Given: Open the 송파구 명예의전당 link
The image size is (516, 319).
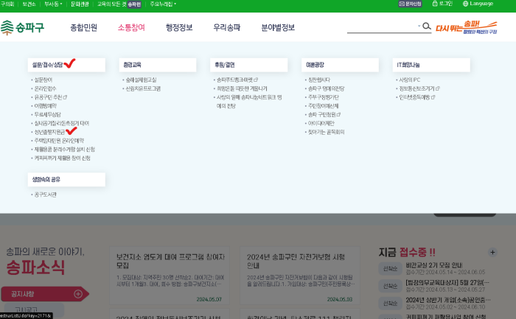Looking at the screenshot, I should (326, 88).
